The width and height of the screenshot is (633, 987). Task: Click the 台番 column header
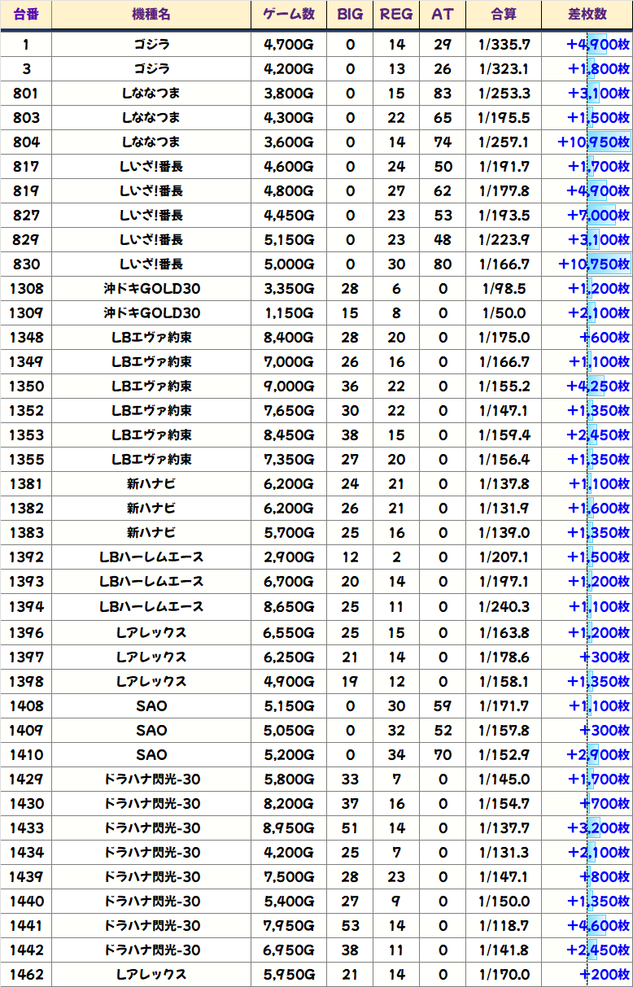(26, 15)
